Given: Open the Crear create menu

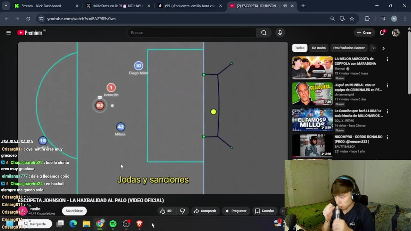Looking at the screenshot, I should (x=364, y=33).
